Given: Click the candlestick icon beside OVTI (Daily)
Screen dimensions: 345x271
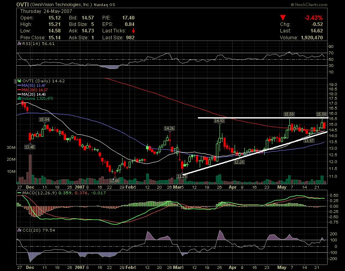Looking at the screenshot, I should [19, 81].
